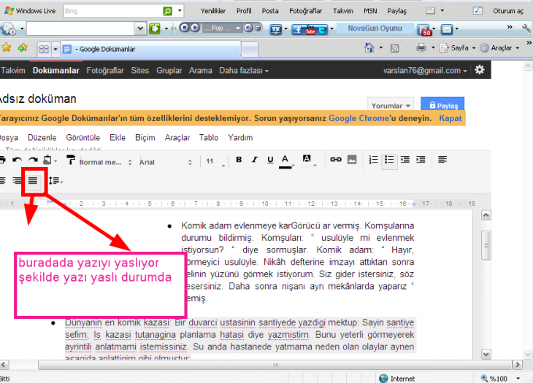Open the Tablo menu

click(x=208, y=138)
